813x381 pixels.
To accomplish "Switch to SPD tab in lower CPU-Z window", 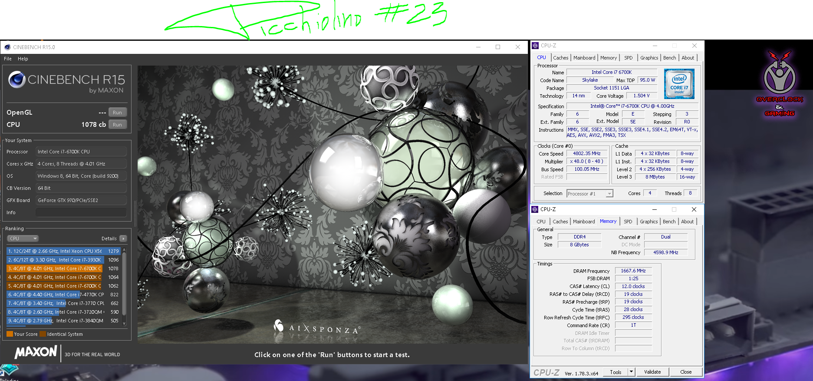I will (628, 222).
